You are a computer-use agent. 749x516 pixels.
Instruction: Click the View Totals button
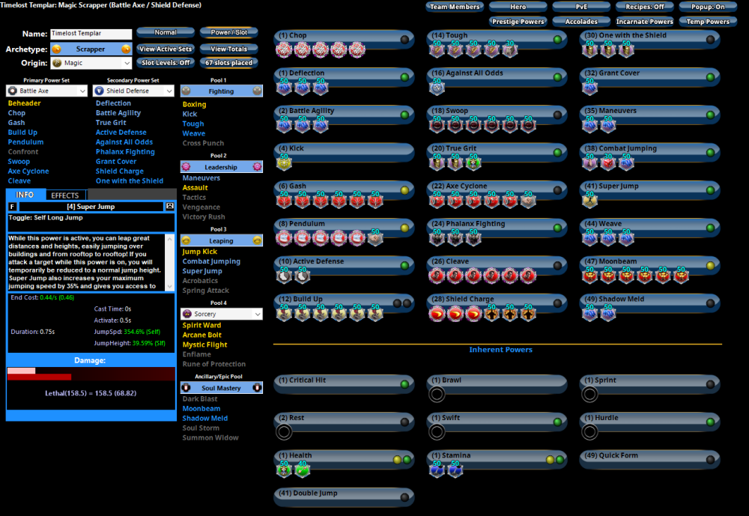click(228, 49)
